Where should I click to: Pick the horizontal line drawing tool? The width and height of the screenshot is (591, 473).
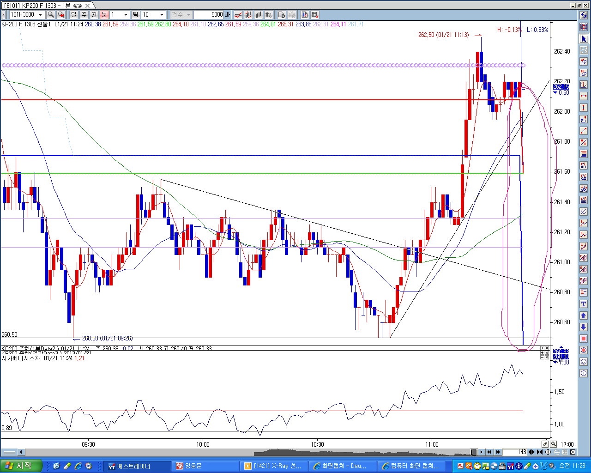[584, 96]
